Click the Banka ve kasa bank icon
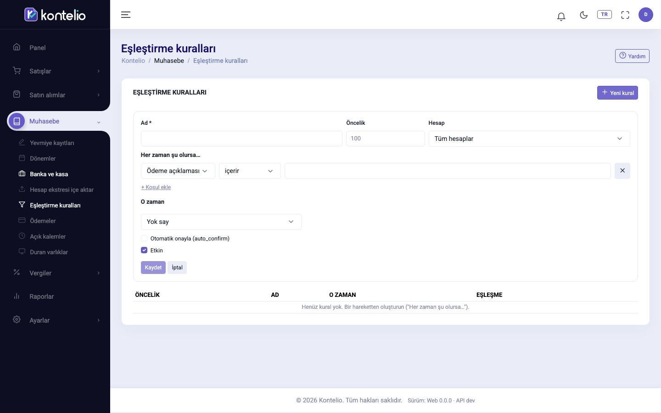The width and height of the screenshot is (661, 413). click(22, 173)
